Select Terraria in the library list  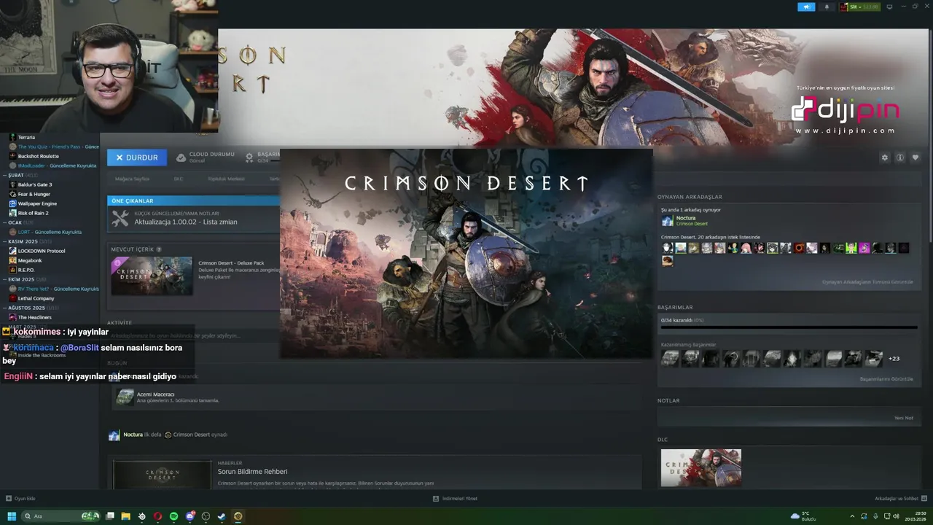coord(26,137)
